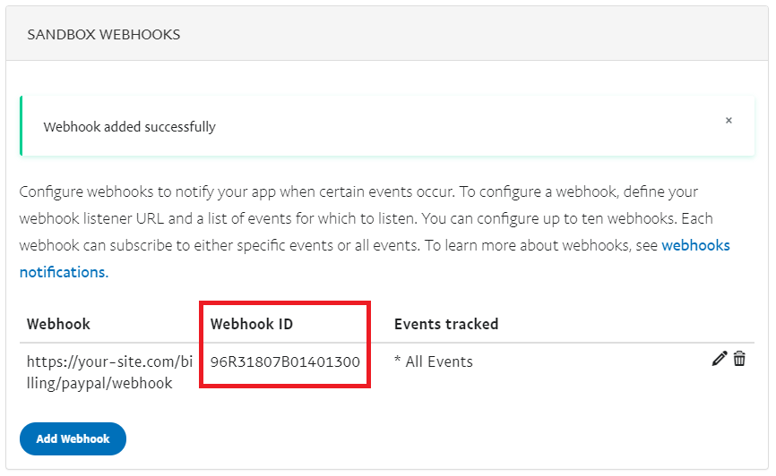Select the Webhook column header
Viewport: 776px width, 476px height.
coord(58,324)
